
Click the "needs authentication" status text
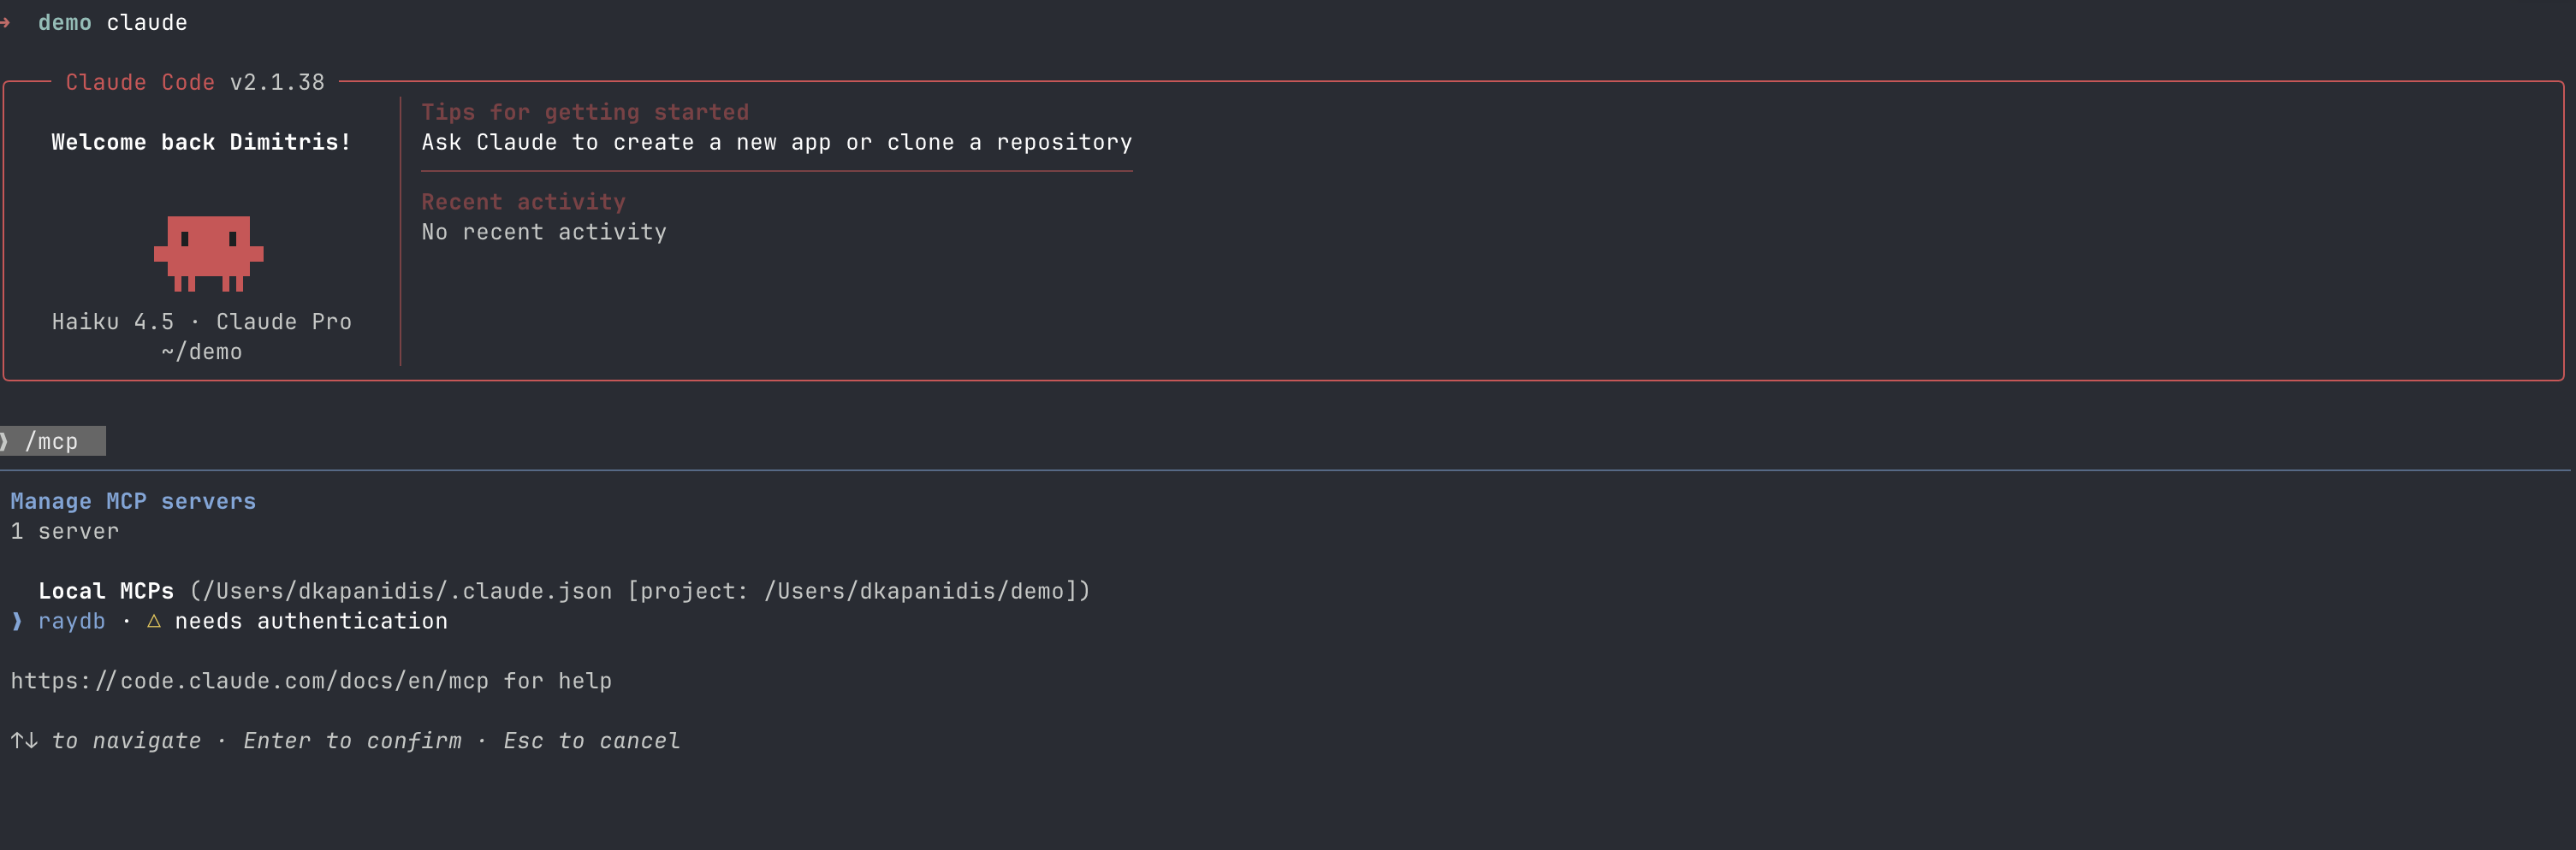[x=311, y=622]
